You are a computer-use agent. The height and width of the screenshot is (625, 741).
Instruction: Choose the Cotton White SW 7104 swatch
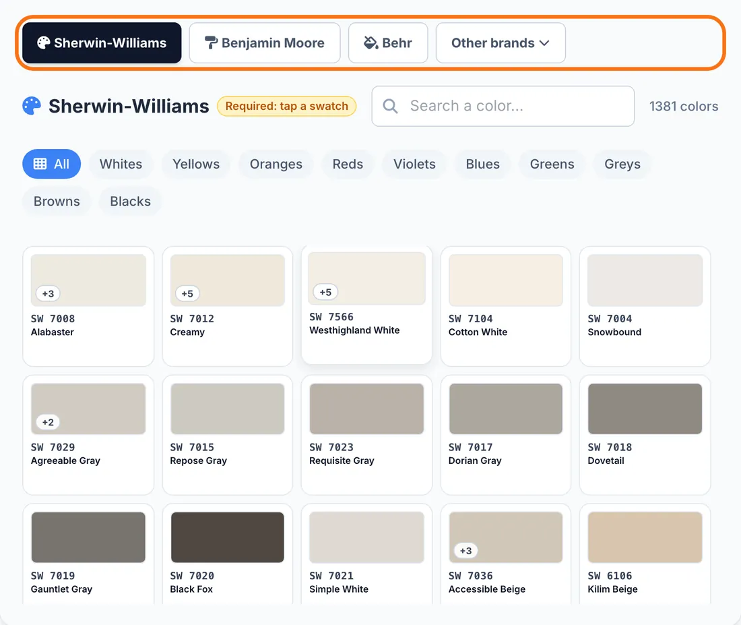coord(506,280)
